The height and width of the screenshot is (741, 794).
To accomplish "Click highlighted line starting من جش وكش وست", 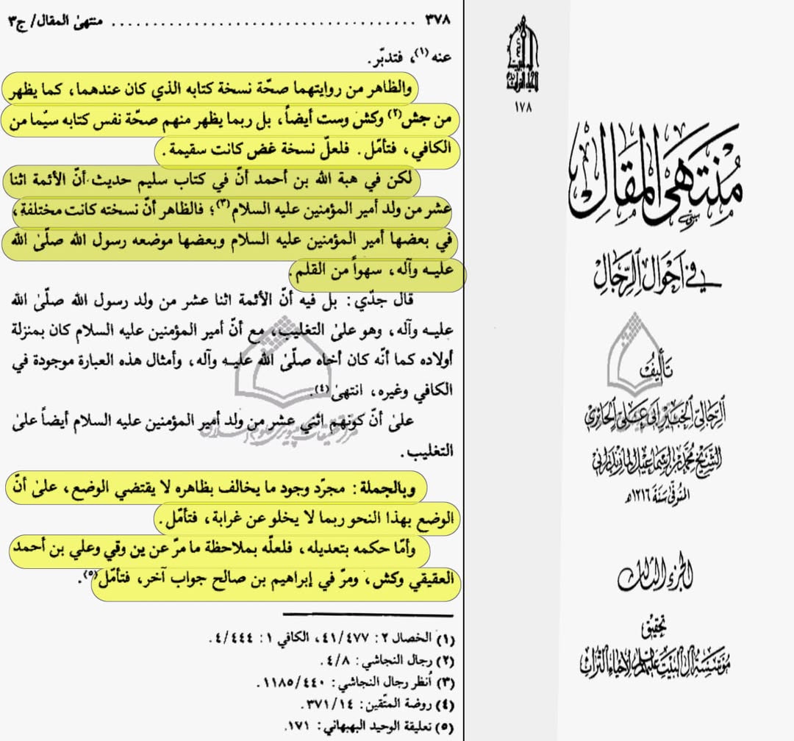I will tap(230, 121).
